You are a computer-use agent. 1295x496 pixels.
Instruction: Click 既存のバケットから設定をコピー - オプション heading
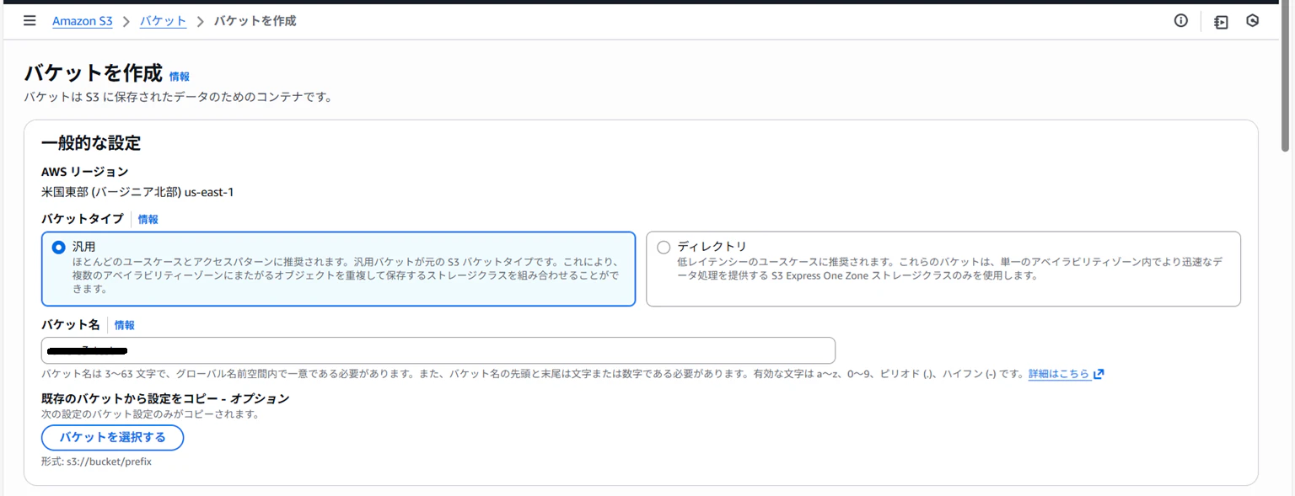pyautogui.click(x=165, y=398)
